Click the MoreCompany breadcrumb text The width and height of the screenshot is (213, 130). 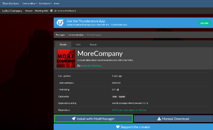coord(94,35)
